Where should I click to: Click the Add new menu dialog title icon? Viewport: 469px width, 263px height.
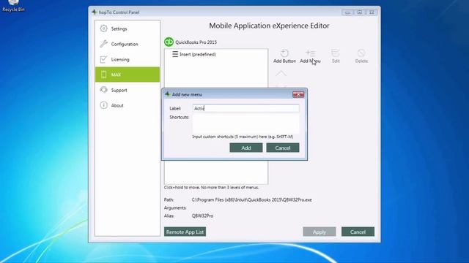[x=168, y=94]
